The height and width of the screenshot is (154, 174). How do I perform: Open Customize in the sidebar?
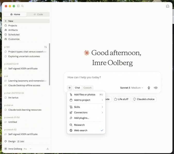tap(27, 39)
